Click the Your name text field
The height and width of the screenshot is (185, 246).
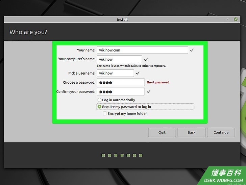(x=142, y=50)
